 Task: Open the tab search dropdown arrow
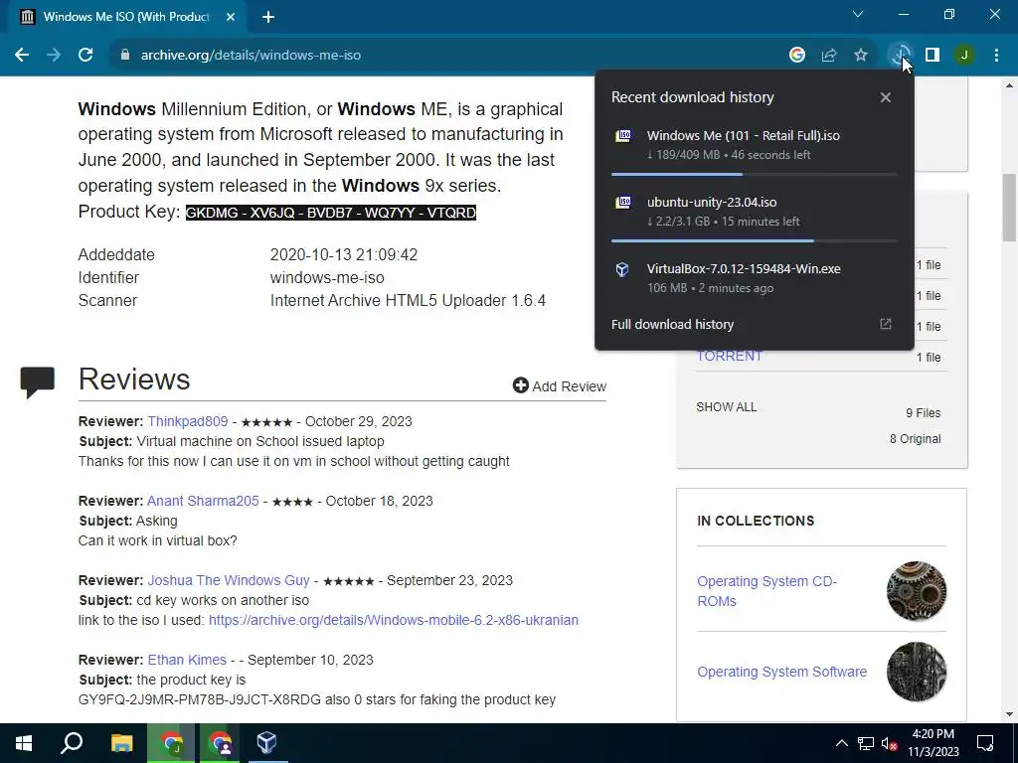pos(858,14)
